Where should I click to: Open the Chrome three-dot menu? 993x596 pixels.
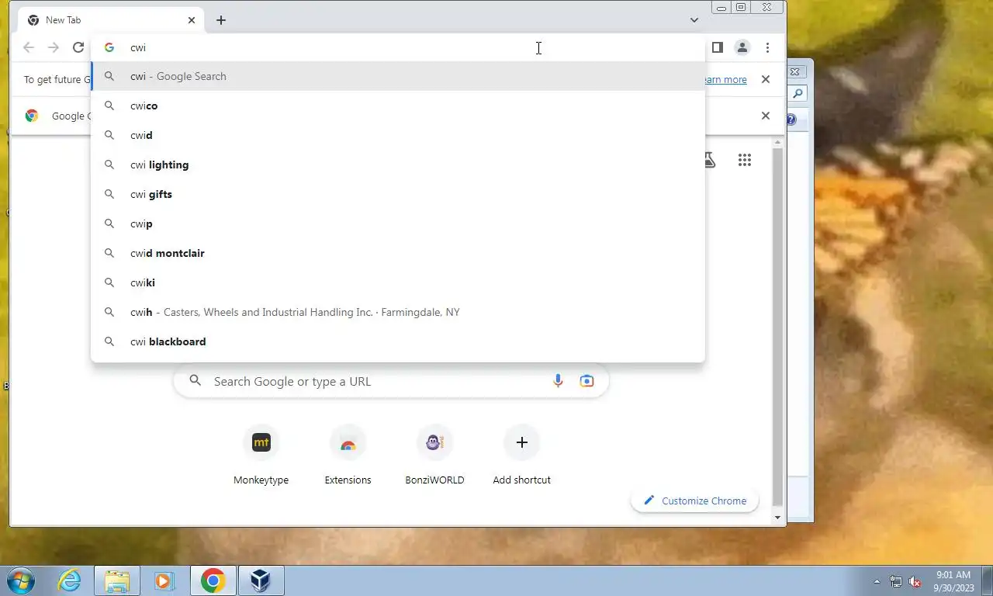pyautogui.click(x=767, y=47)
